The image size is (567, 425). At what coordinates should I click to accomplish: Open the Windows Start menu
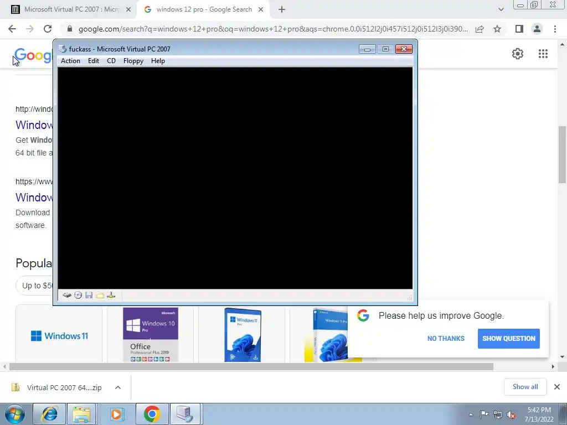[15, 414]
